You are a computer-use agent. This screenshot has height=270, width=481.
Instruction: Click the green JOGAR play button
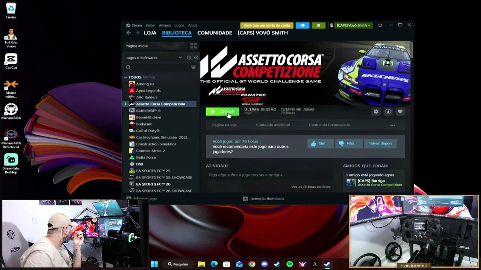[222, 112]
